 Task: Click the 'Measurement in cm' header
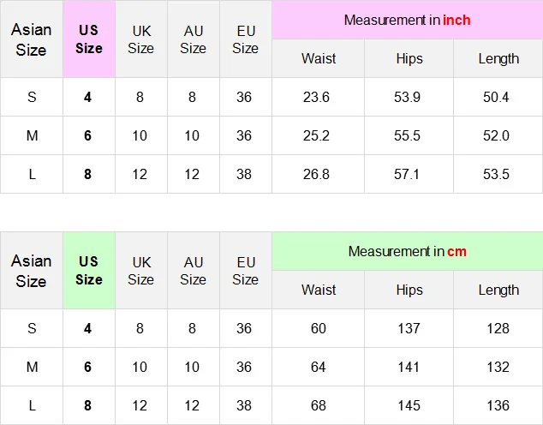[407, 251]
